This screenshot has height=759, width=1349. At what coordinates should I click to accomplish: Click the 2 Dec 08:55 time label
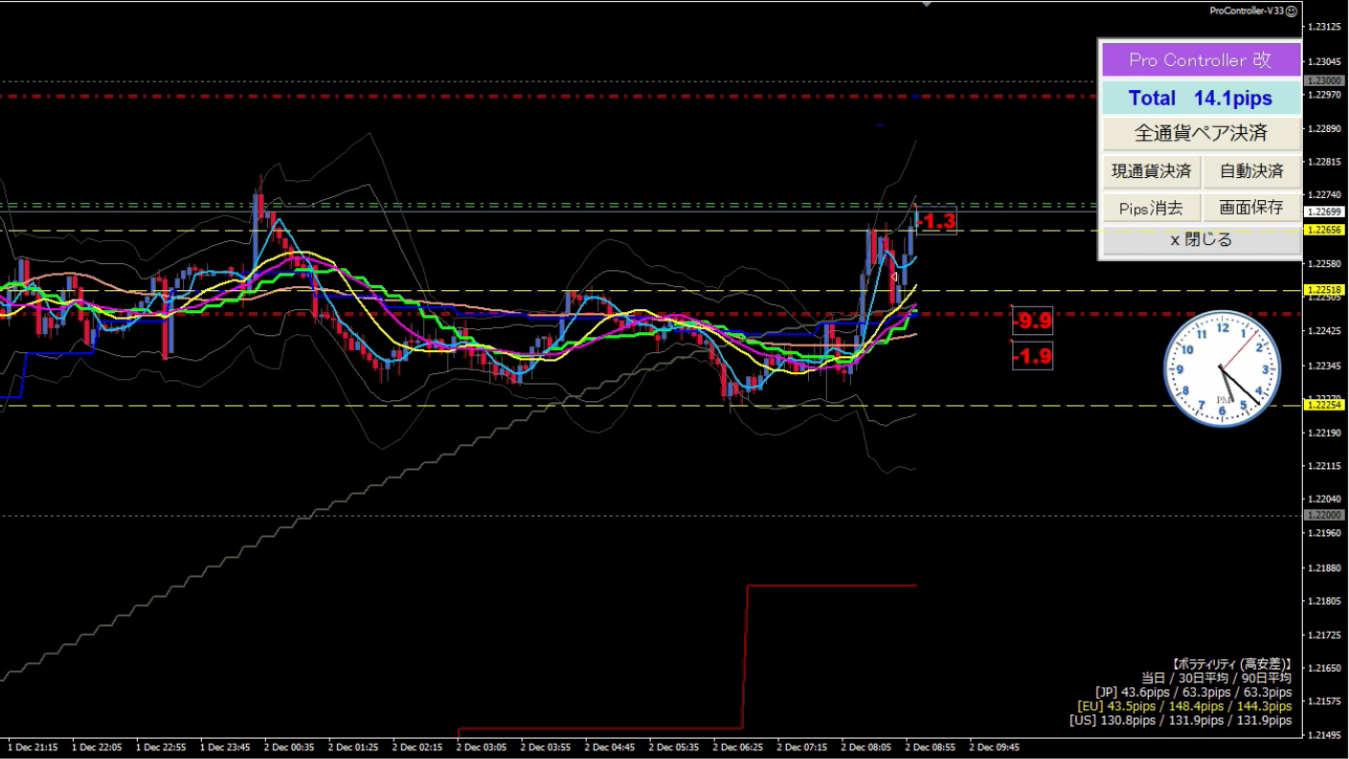pos(930,747)
